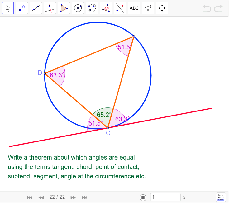Choose the Line through two points tool
Image resolution: width=229 pixels, height=203 pixels.
(36, 8)
